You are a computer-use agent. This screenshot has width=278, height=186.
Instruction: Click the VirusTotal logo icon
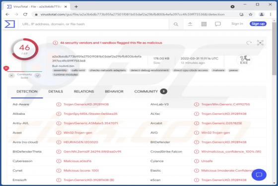click(9, 24)
